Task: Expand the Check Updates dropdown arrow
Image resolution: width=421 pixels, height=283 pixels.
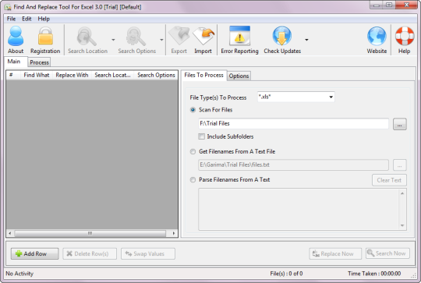Action: (x=306, y=40)
